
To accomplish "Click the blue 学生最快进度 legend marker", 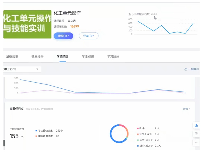I will click(36, 131).
